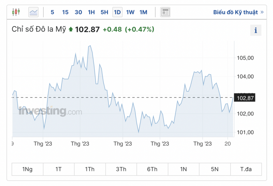
Task: Select the 3Th time range tab
Action: (x=121, y=169)
